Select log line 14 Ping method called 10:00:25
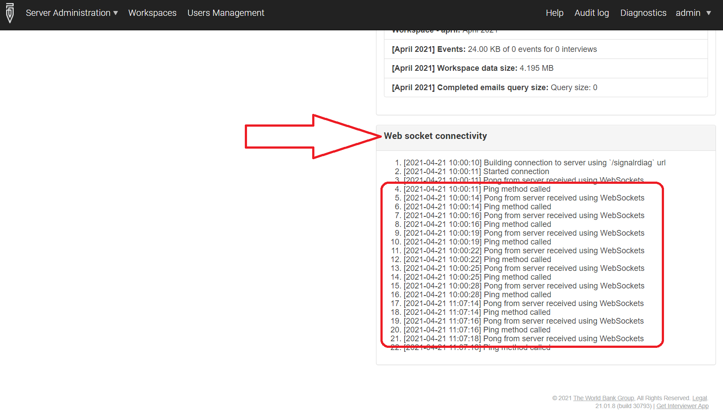 477,277
